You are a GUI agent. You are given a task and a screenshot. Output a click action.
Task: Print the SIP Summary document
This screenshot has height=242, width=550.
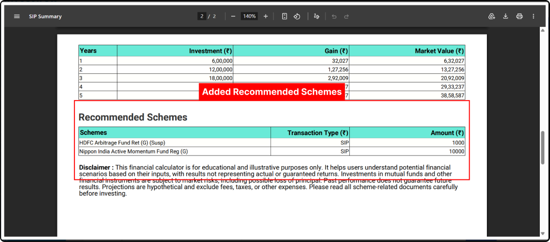519,16
